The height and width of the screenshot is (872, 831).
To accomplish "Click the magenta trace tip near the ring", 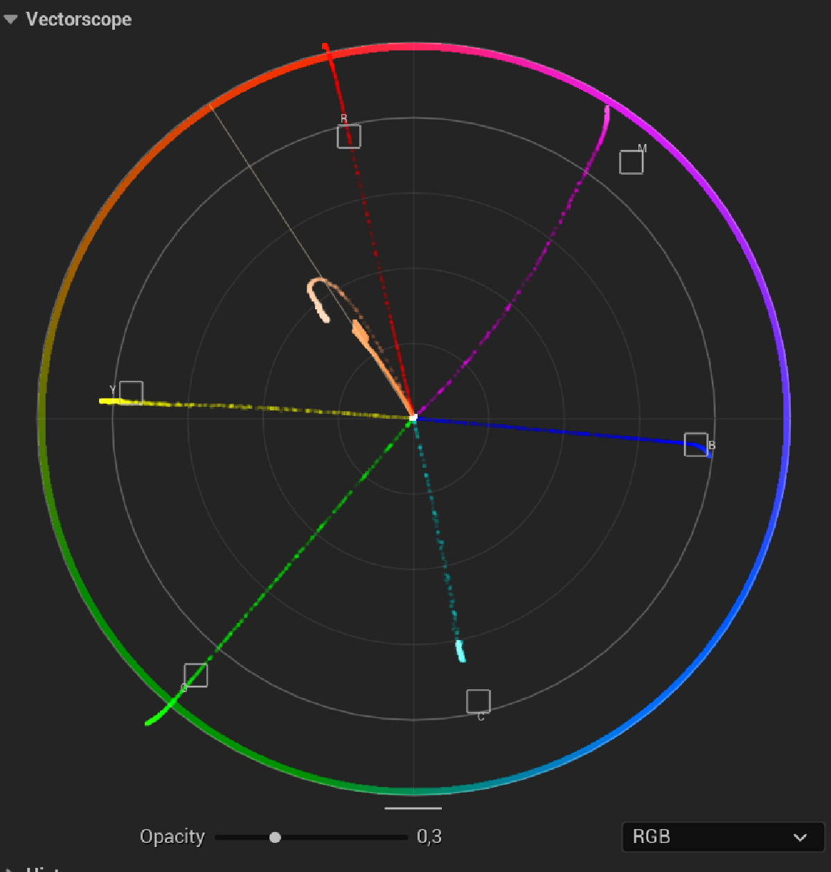I will [607, 112].
